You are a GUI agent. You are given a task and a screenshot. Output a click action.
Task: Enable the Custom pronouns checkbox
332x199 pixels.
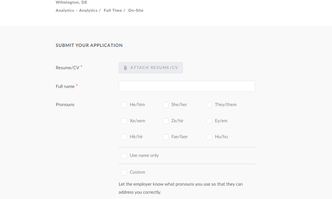tap(124, 172)
